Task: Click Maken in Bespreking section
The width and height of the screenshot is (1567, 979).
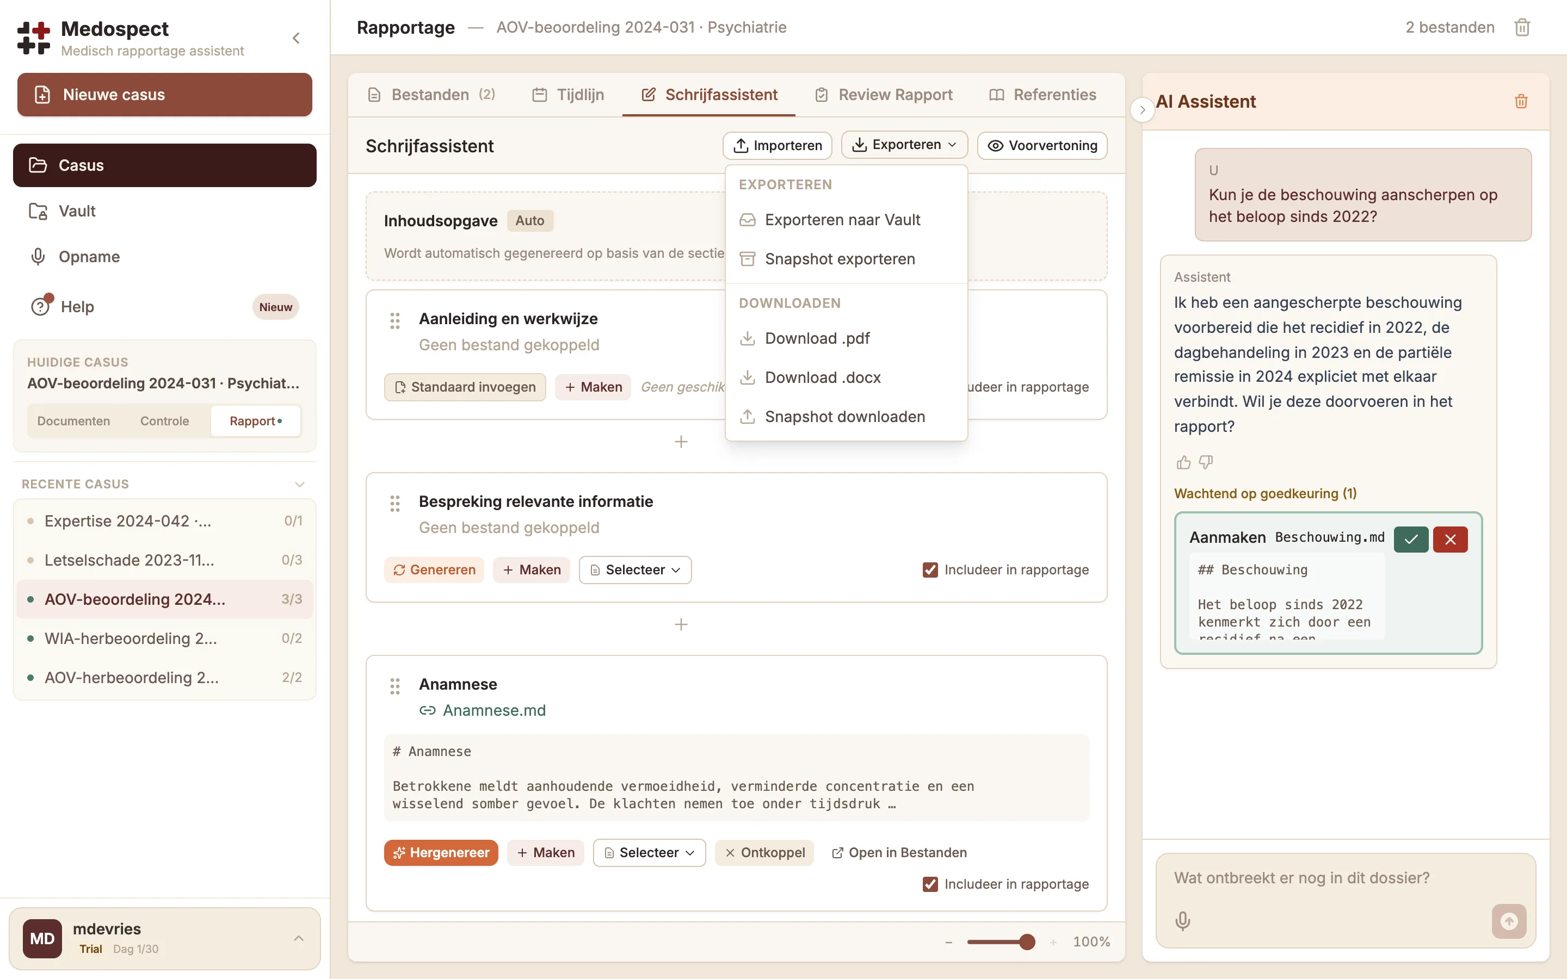Action: coord(531,570)
